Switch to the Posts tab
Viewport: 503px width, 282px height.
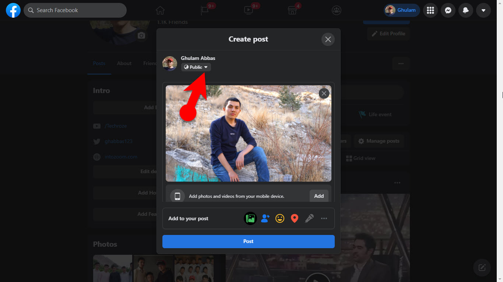pos(99,63)
